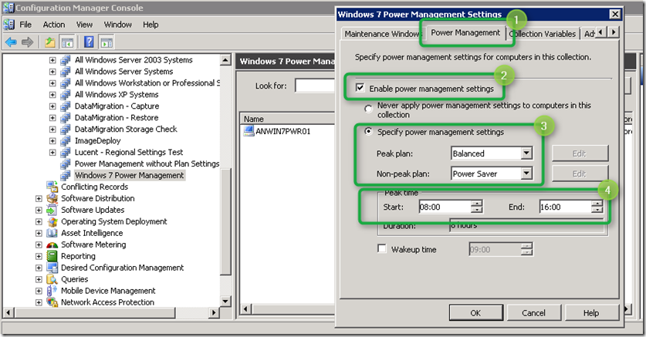
Task: Select Never apply power management settings radio
Action: pos(368,109)
